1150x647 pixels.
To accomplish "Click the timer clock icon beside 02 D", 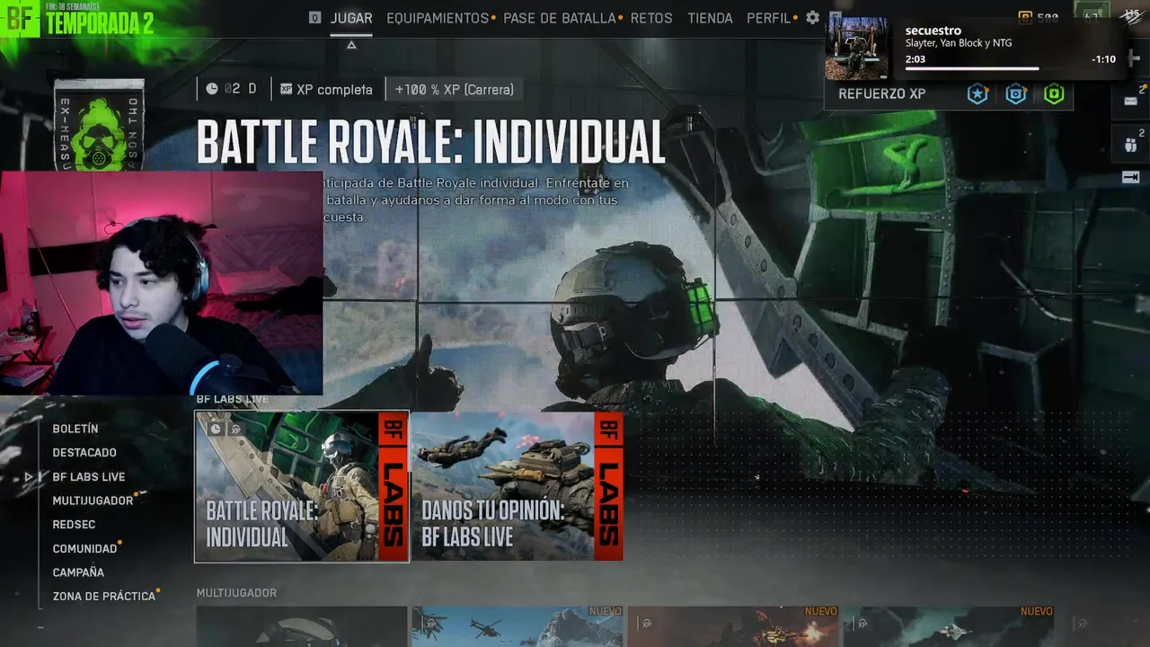I will coord(212,89).
